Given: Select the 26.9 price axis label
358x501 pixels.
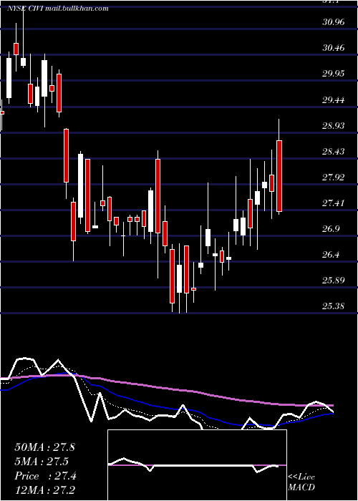Looking at the screenshot, I should (x=331, y=229).
